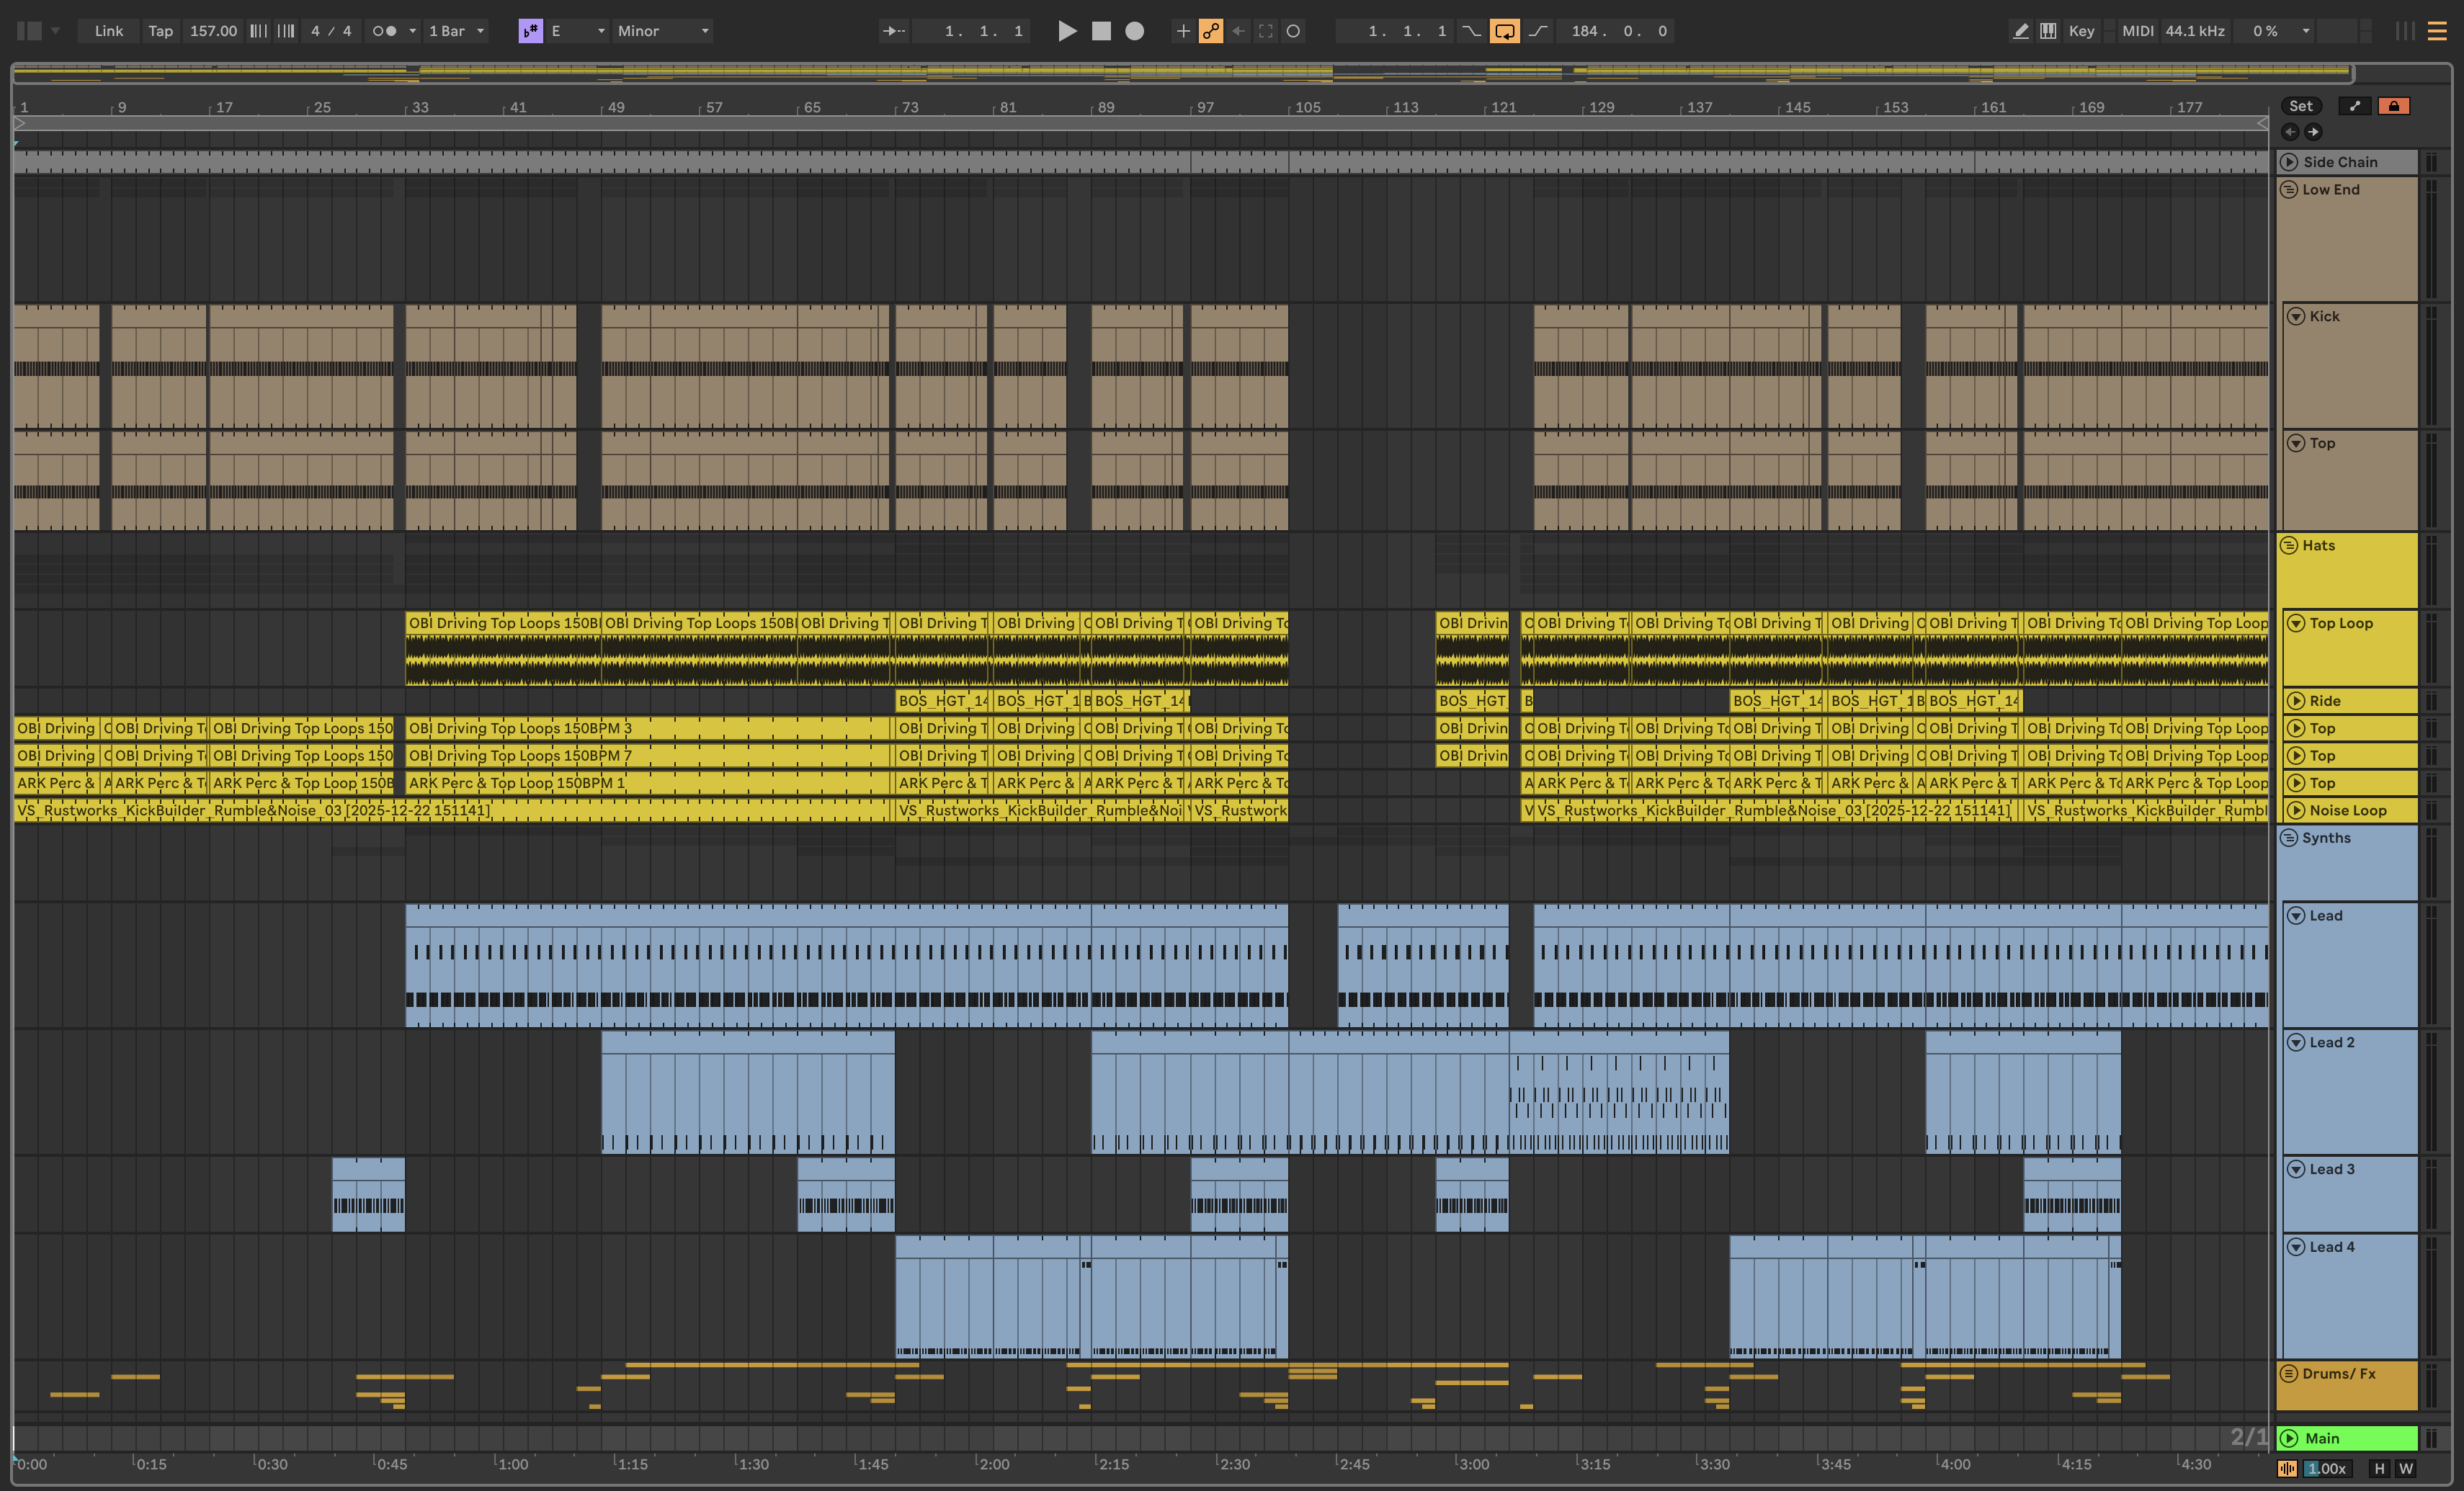Arm the Arrangement Record button
This screenshot has height=1491, width=2464.
click(x=1134, y=31)
